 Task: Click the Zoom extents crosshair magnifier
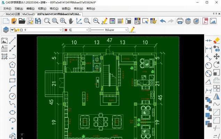click(63, 21)
